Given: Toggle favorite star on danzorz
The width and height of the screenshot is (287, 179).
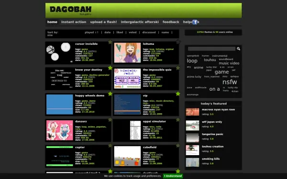Looking at the screenshot, I should 110,120.
